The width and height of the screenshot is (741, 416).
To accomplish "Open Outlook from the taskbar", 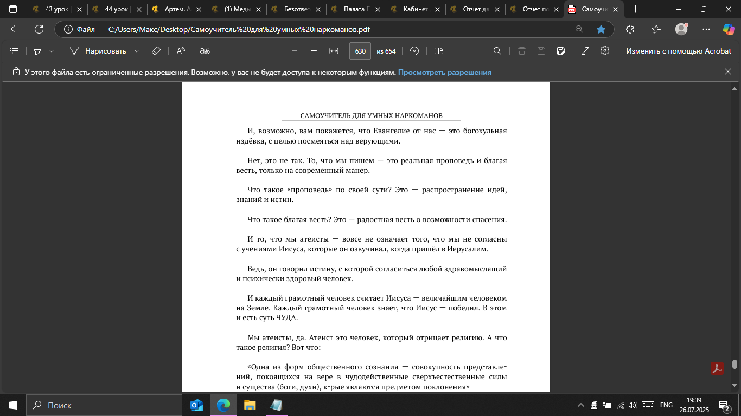I will coord(197,405).
